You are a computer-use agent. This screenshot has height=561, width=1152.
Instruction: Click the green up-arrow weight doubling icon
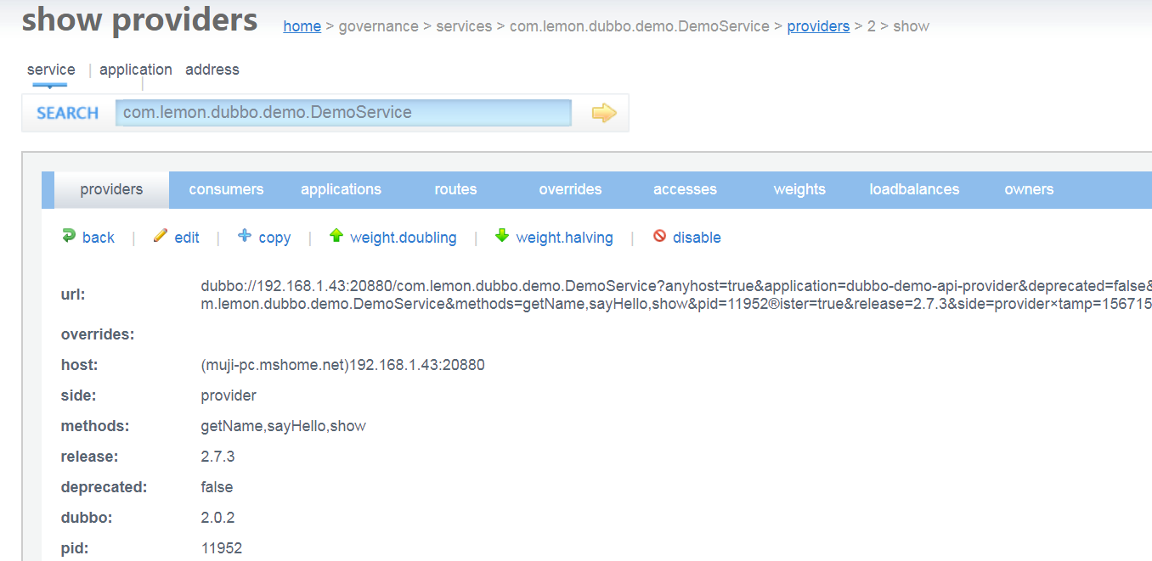[336, 236]
